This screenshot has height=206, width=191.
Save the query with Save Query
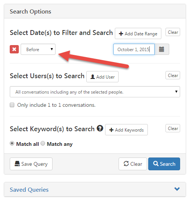(31, 164)
